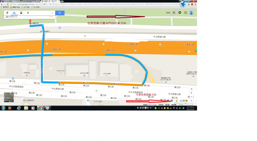Screen dimensions: 257x141
Task: Open the Paint taskbar app
Action: (47, 108)
